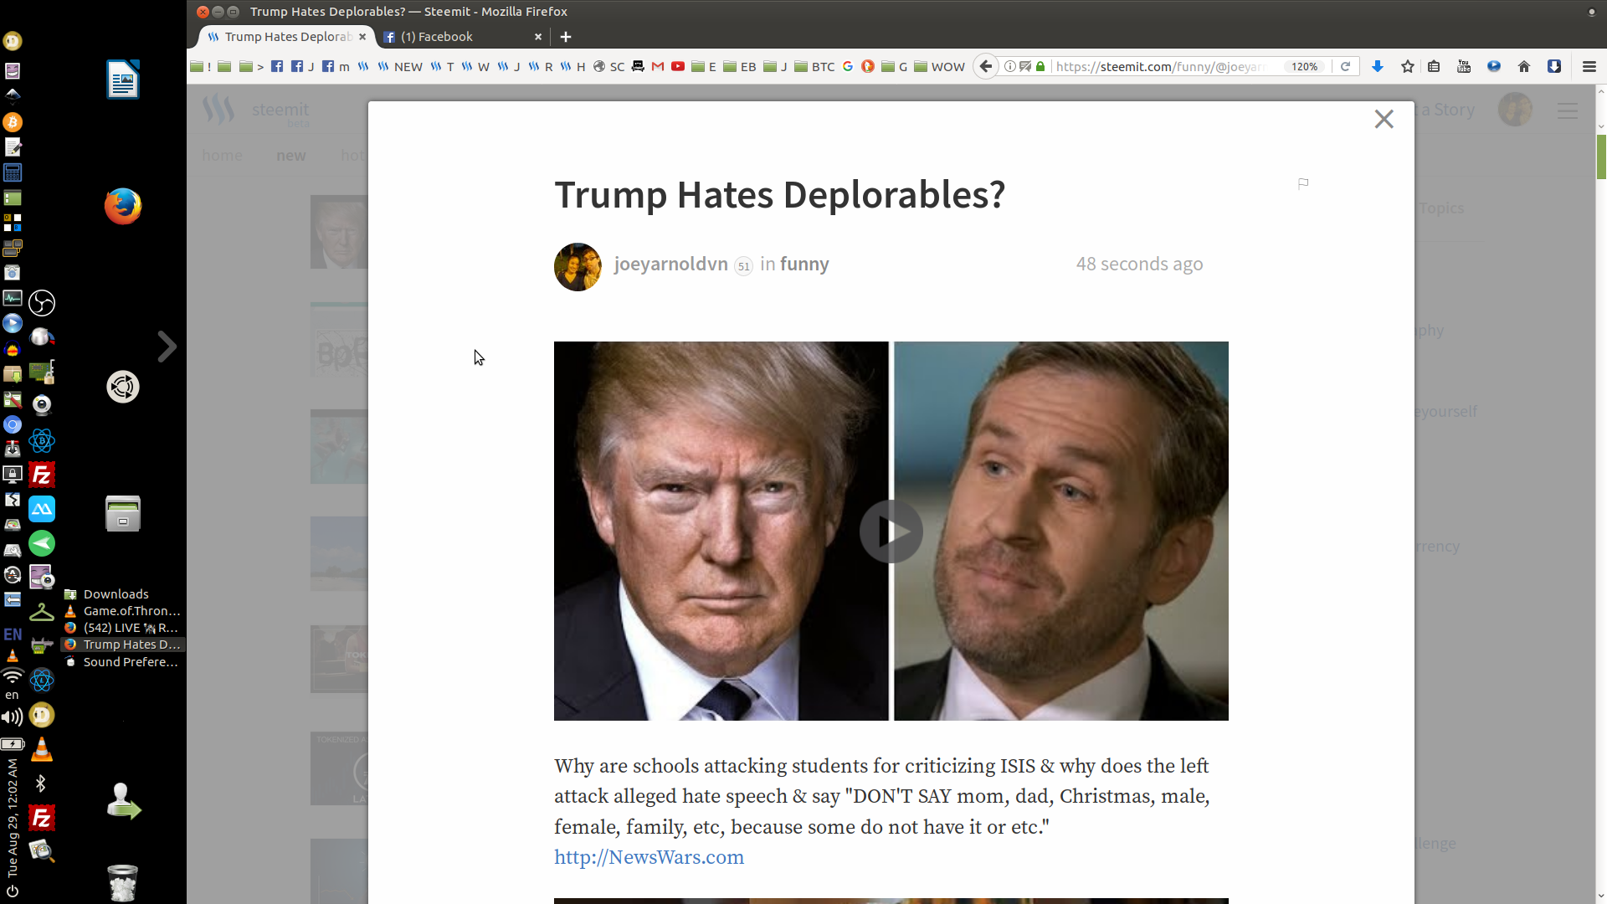
Task: Click the power button in the panel
Action: tap(12, 891)
